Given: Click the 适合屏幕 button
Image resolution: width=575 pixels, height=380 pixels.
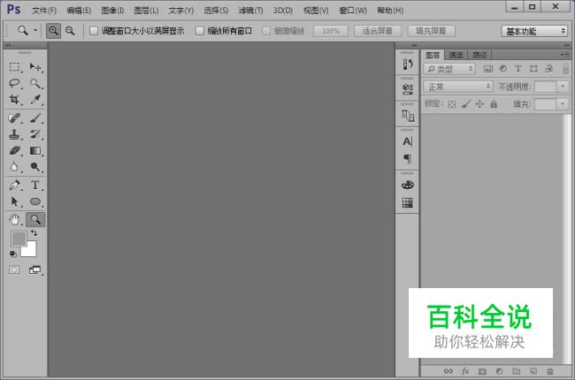Looking at the screenshot, I should click(x=378, y=31).
